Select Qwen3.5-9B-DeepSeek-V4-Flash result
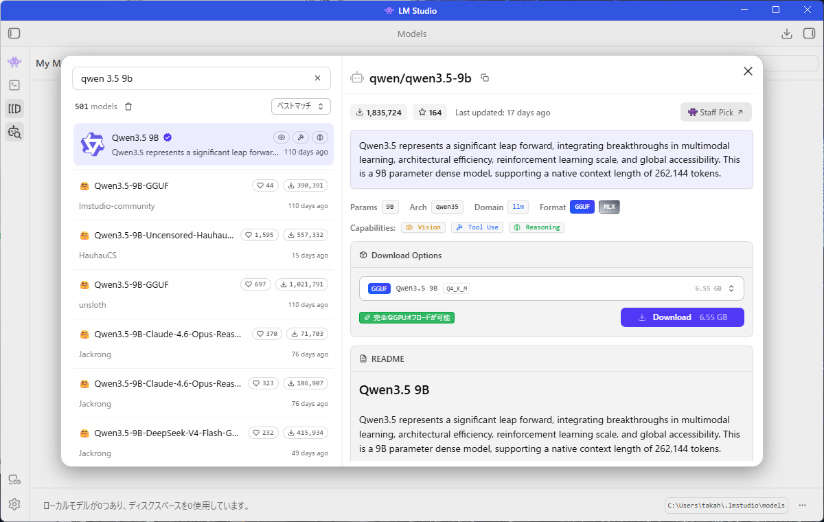Viewport: 824px width, 522px height. pos(203,442)
